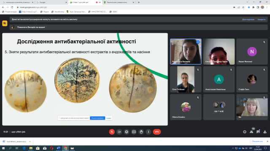Open the tab search dropdown chevron
The width and height of the screenshot is (270, 151).
(247, 2)
